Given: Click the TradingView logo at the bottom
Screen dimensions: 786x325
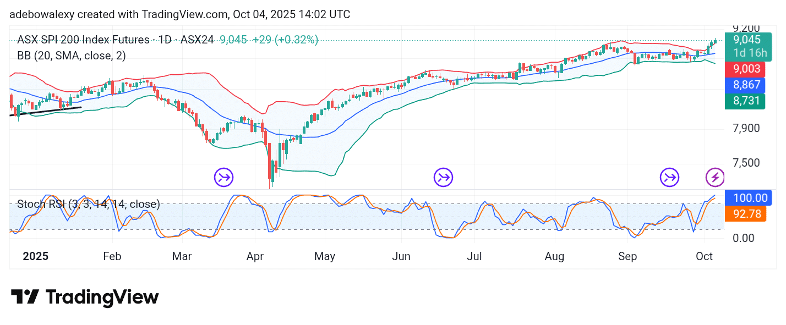Looking at the screenshot, I should tap(85, 298).
